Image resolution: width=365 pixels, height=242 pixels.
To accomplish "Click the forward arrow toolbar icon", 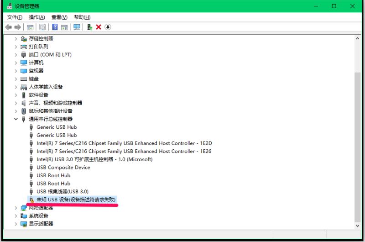I will tap(18, 27).
